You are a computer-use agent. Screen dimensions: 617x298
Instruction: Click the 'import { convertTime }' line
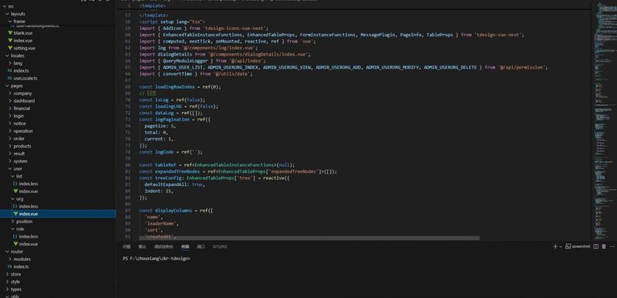pyautogui.click(x=196, y=74)
